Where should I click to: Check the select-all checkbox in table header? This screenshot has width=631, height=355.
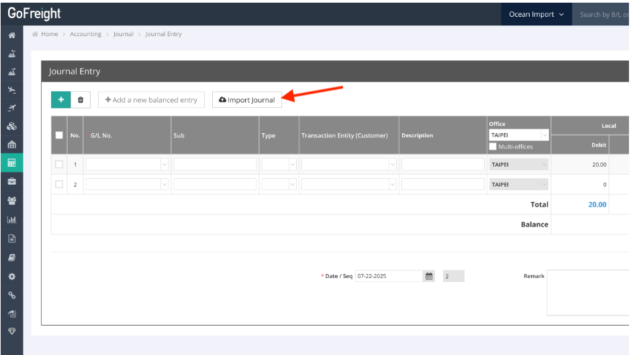coord(59,135)
